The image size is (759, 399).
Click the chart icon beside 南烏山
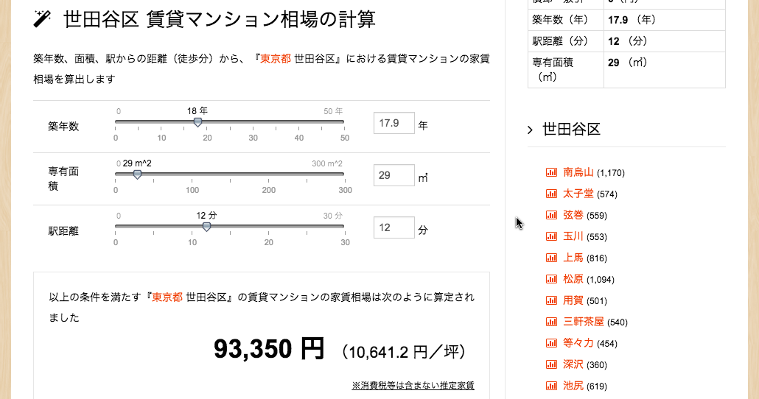coord(551,172)
